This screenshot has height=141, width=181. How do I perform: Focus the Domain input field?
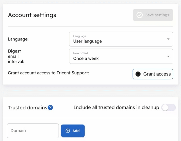tap(33, 131)
